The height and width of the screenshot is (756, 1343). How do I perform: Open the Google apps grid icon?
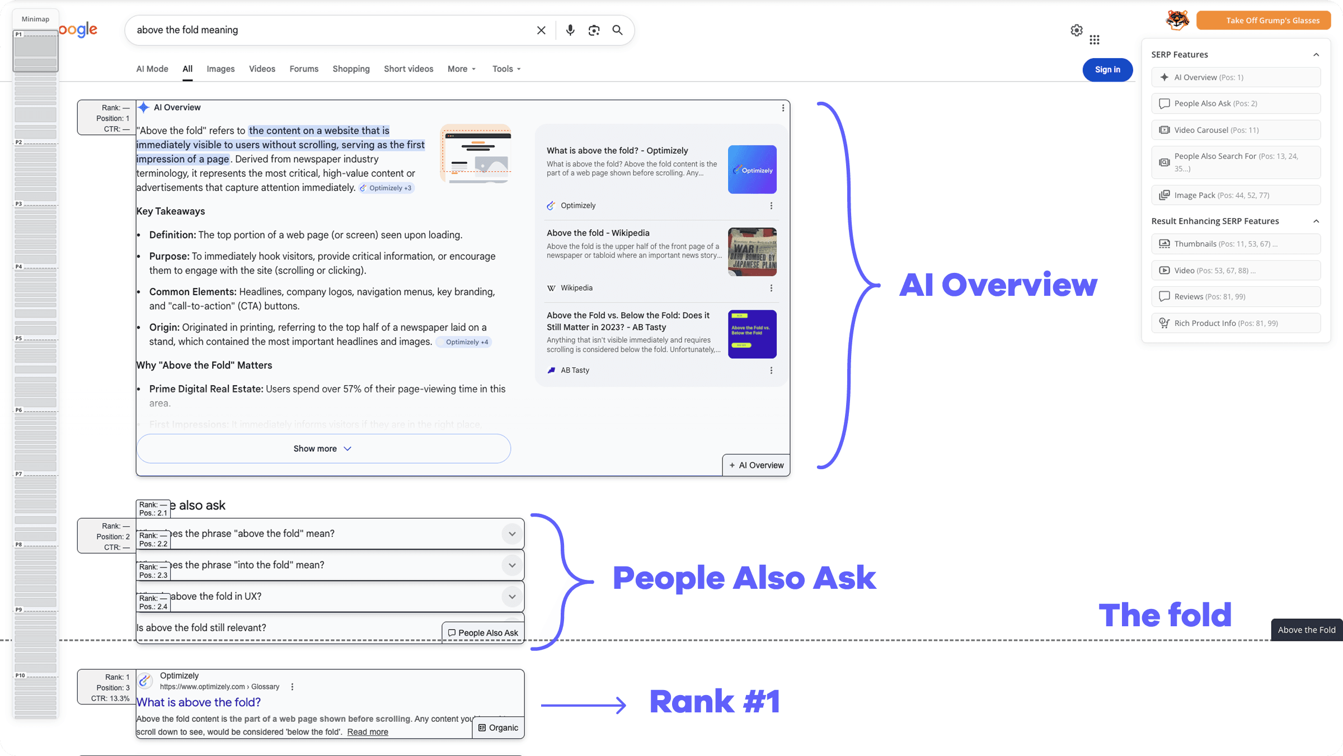click(x=1095, y=40)
